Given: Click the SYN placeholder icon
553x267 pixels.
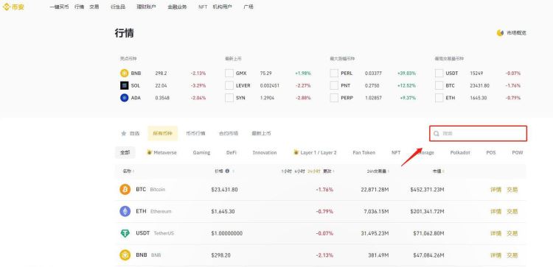Looking at the screenshot, I should pyautogui.click(x=229, y=98).
